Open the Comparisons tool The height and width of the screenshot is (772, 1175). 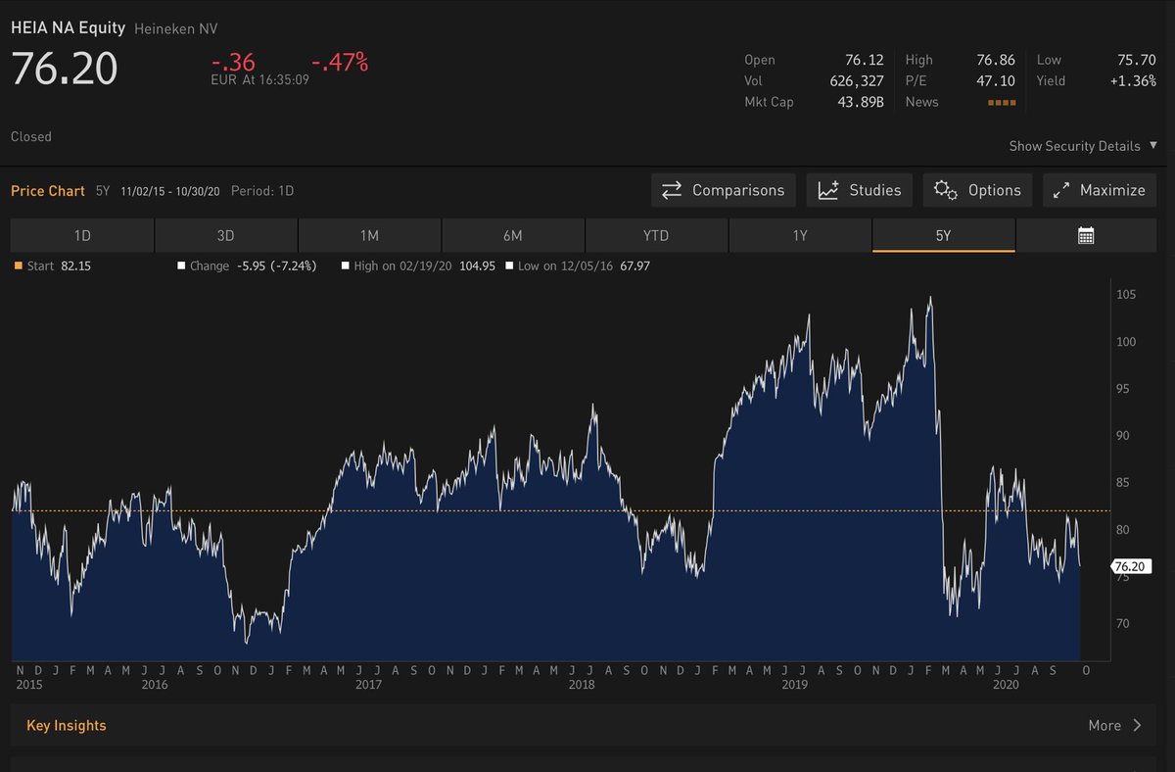(724, 190)
